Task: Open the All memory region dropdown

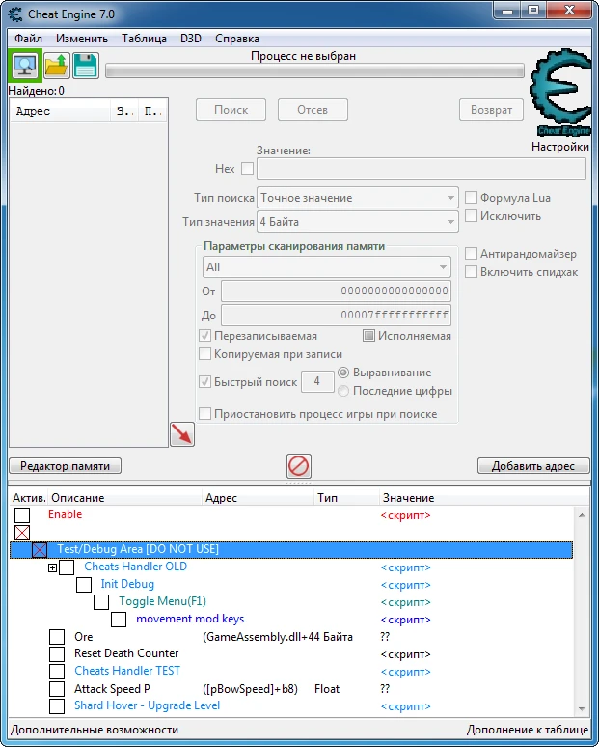Action: click(x=327, y=267)
